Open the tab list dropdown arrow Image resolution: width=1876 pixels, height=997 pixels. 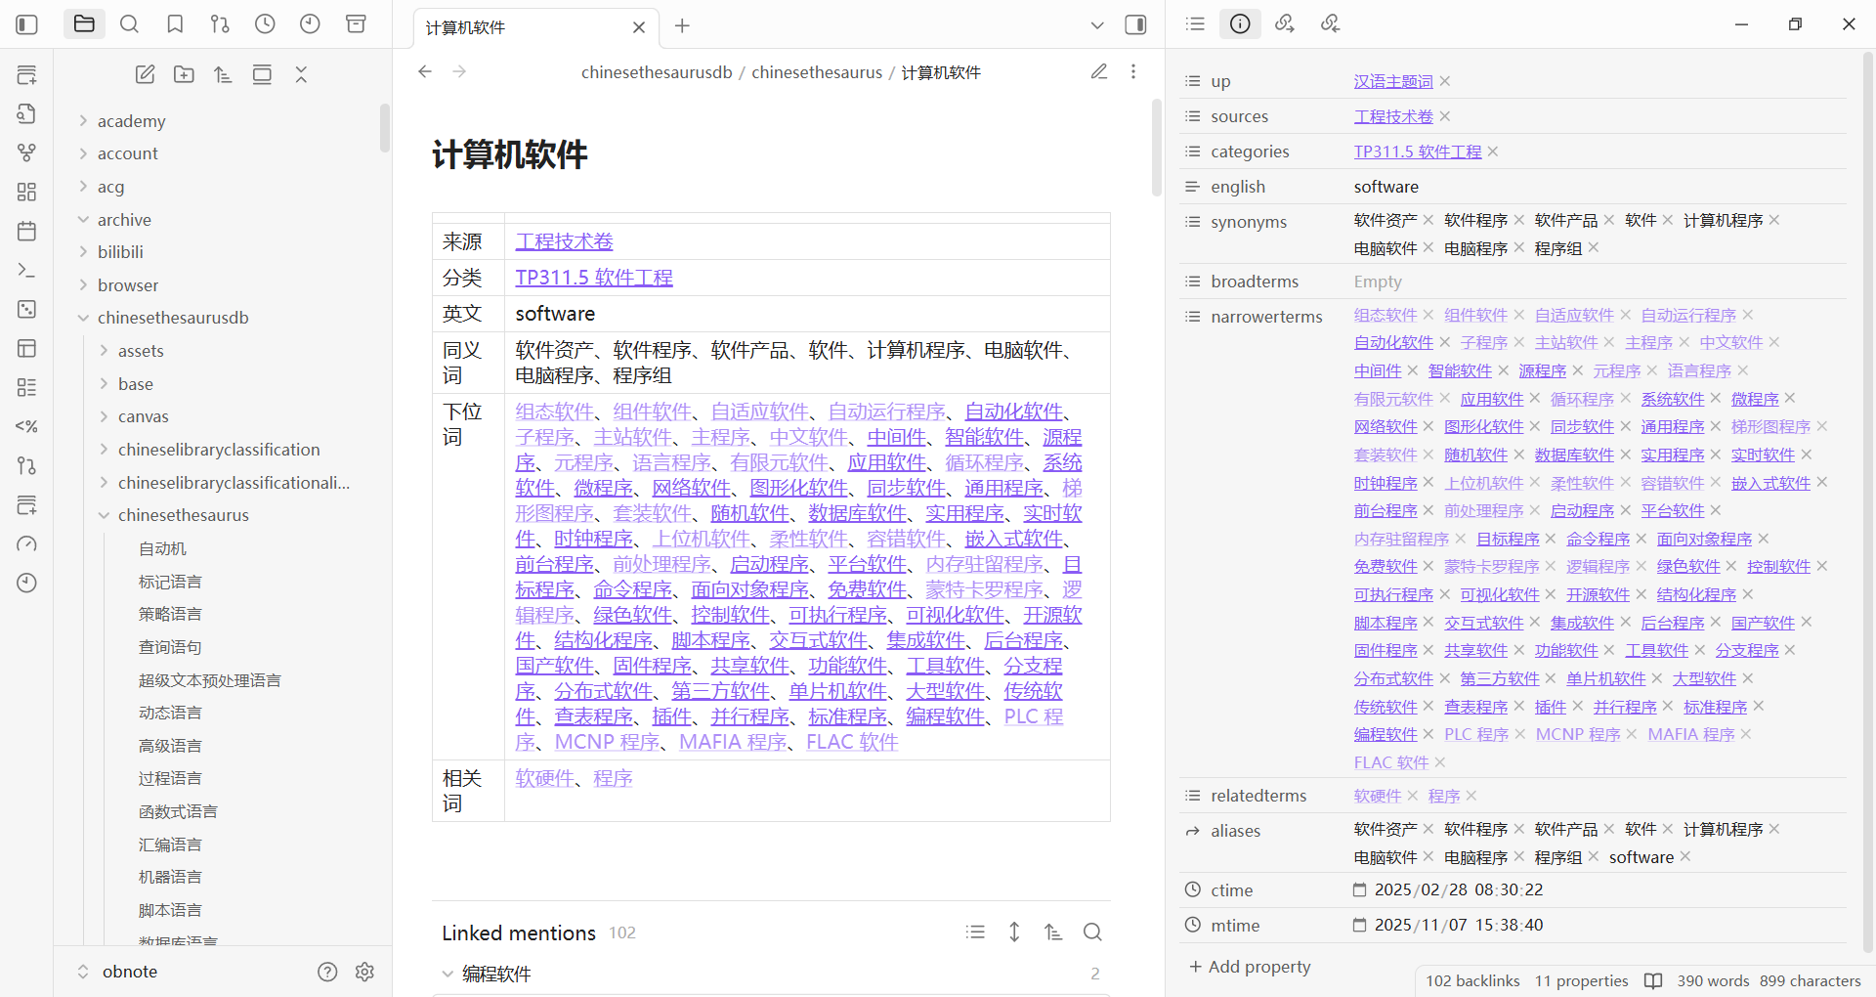1097,25
